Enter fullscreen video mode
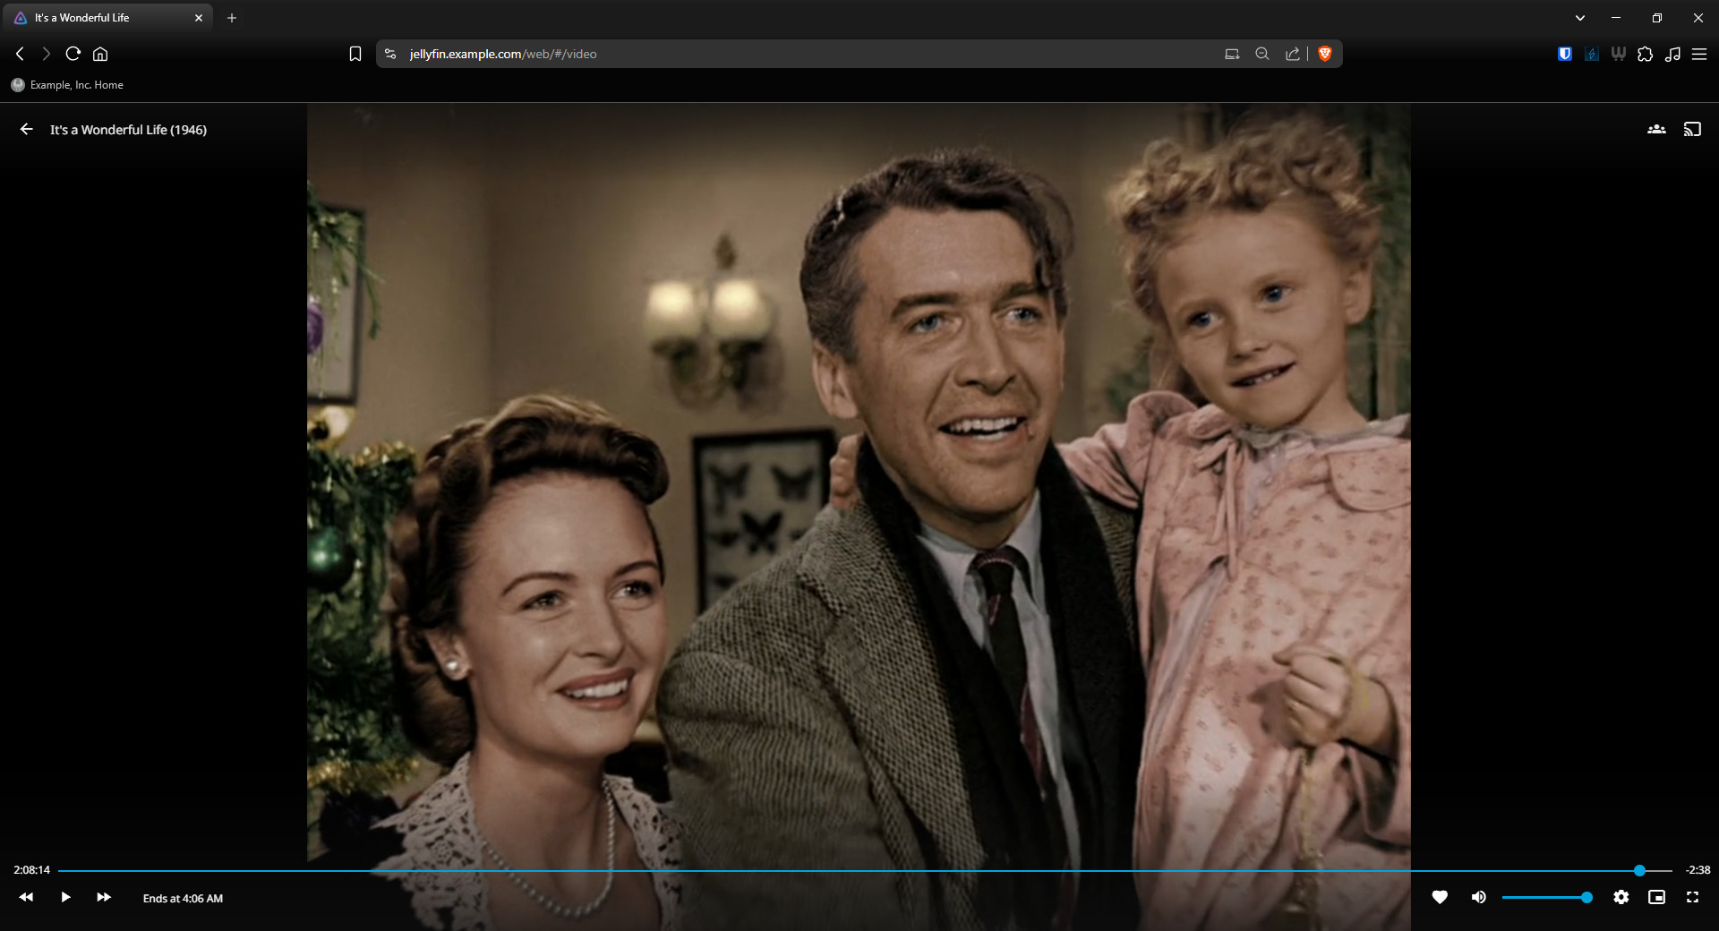This screenshot has height=931, width=1719. coord(1692,897)
